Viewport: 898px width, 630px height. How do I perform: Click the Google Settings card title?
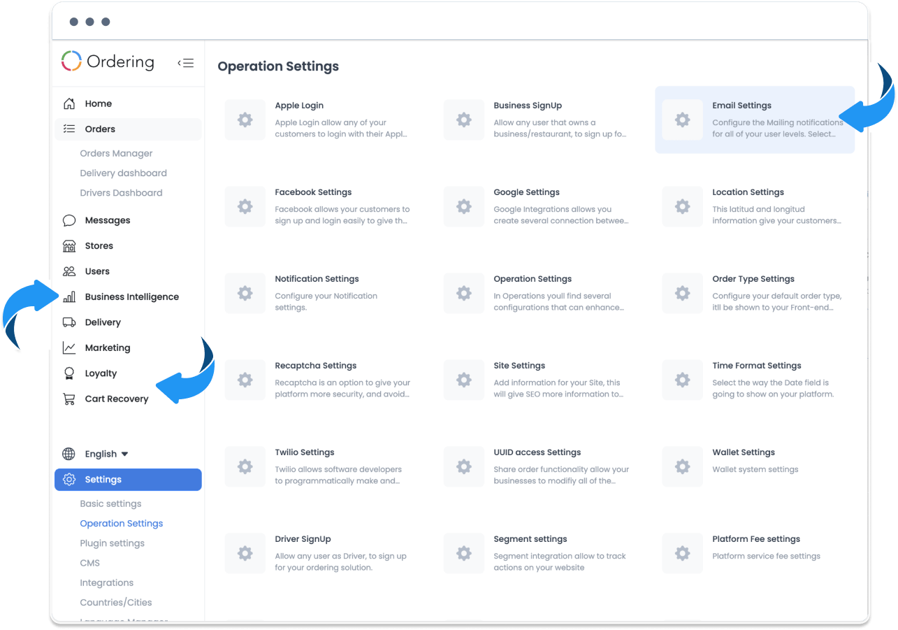coord(526,192)
